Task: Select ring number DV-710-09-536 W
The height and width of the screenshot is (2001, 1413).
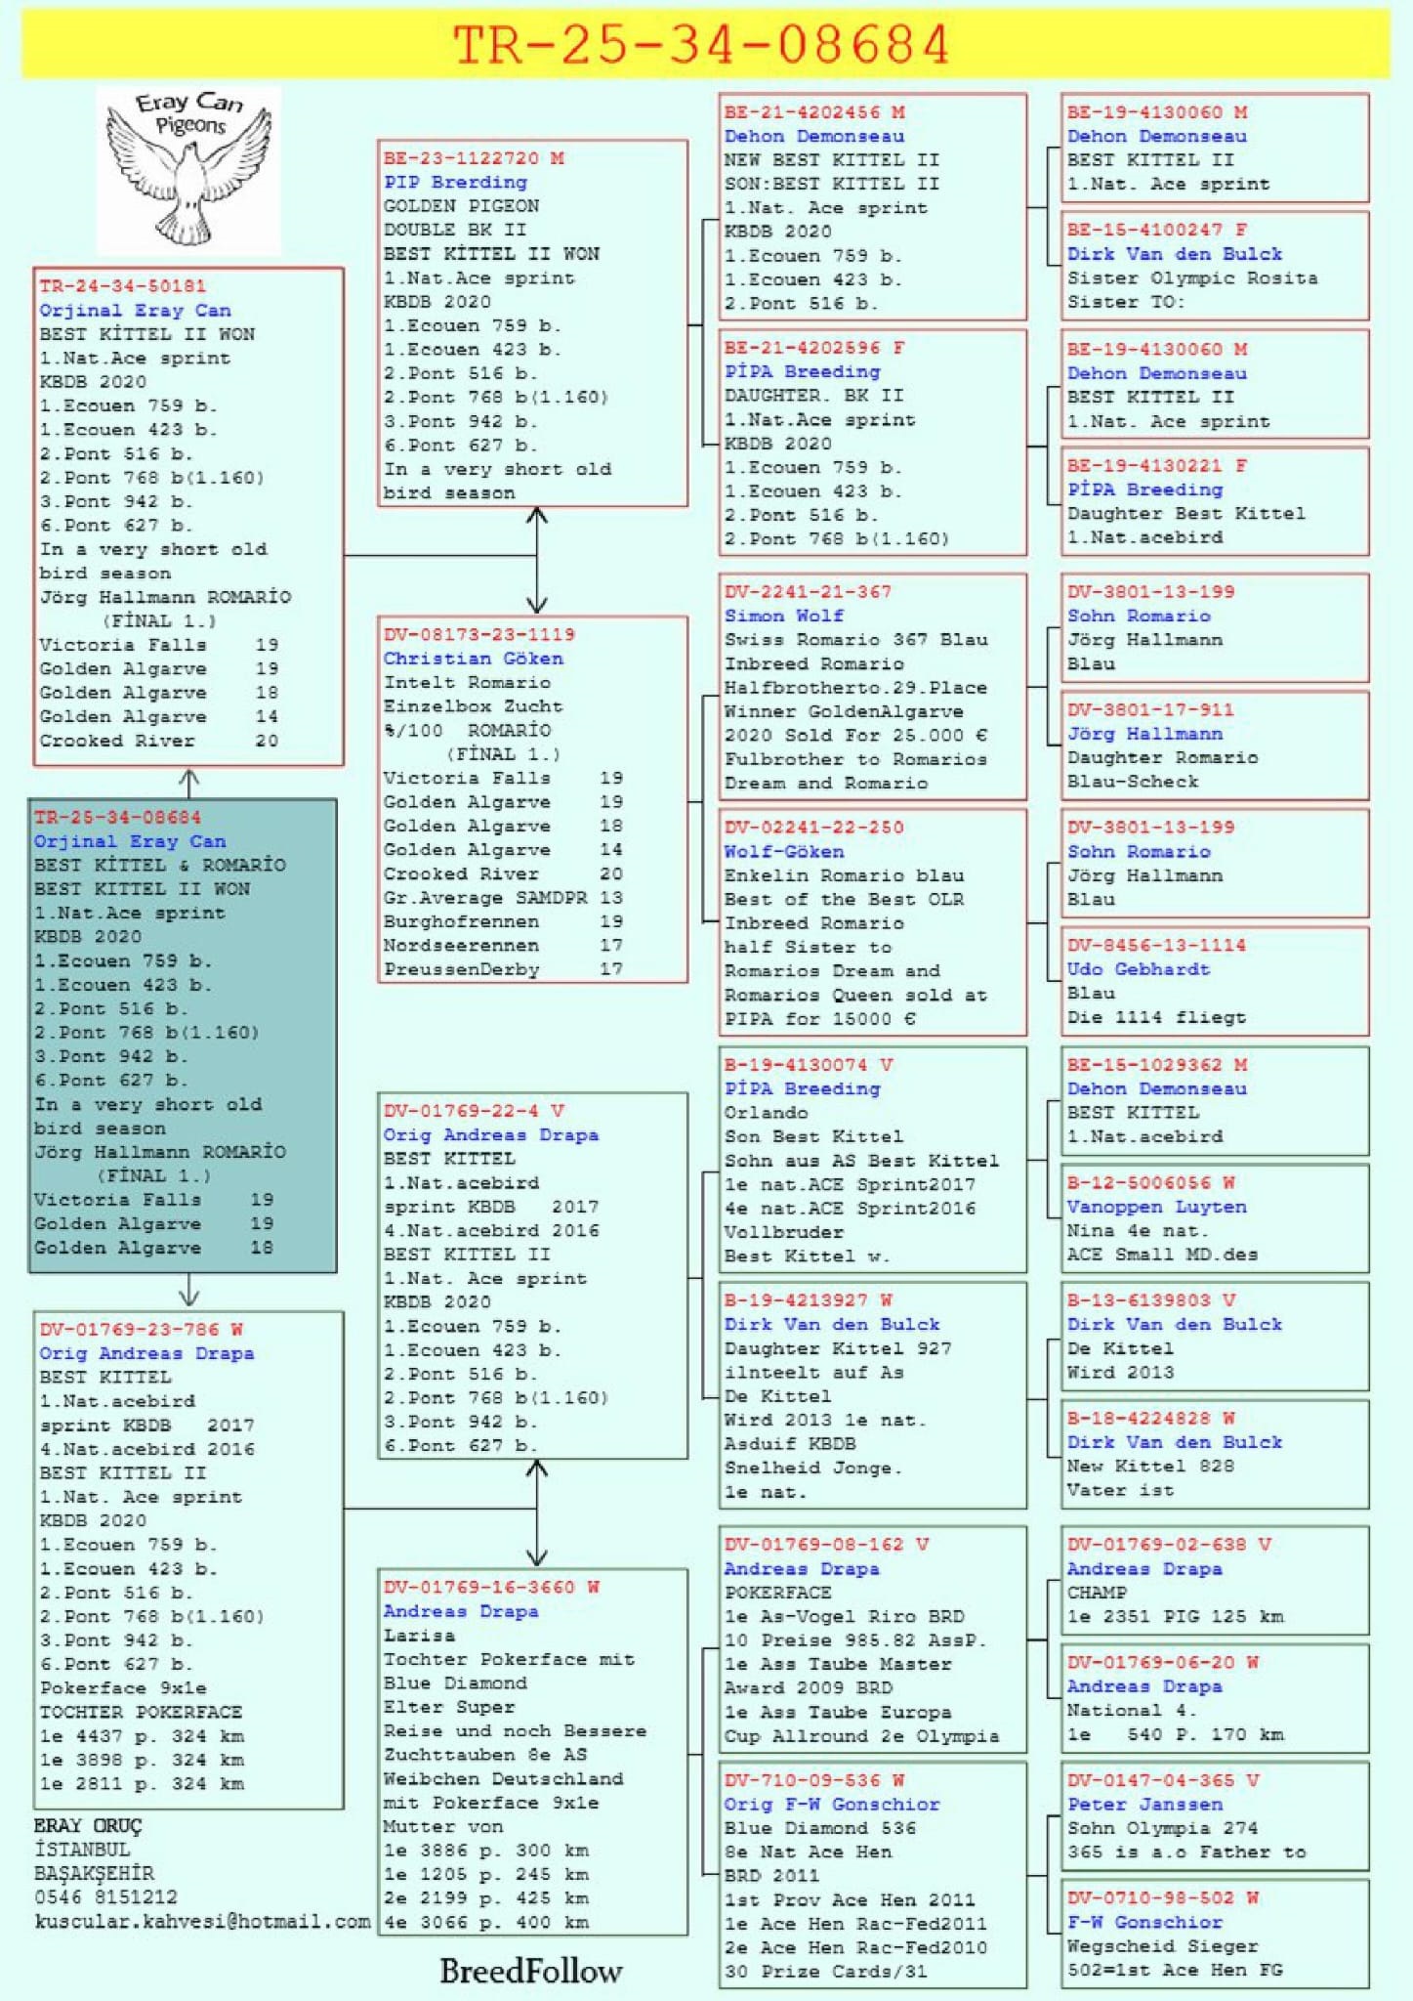Action: pyautogui.click(x=814, y=1780)
